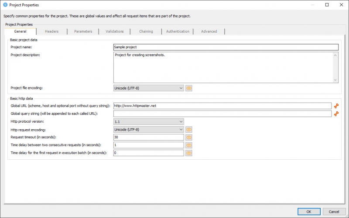
Task: Maximize the Project Properties window
Action: [327, 5]
